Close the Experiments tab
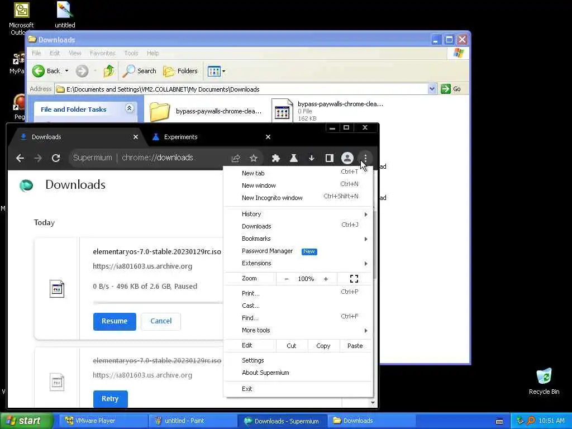The image size is (572, 429). coord(268,137)
